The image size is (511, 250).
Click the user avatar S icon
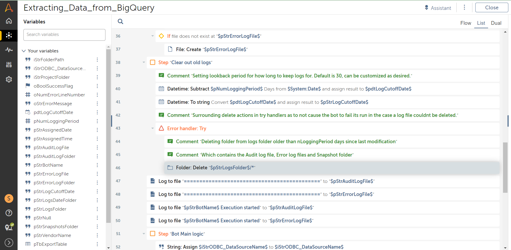tap(9, 198)
